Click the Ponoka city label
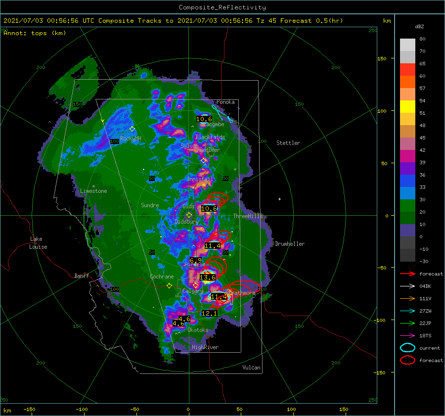The width and height of the screenshot is (445, 416). pos(225,102)
